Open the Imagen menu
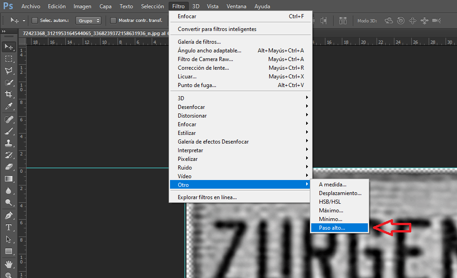The height and width of the screenshot is (278, 457). [82, 6]
